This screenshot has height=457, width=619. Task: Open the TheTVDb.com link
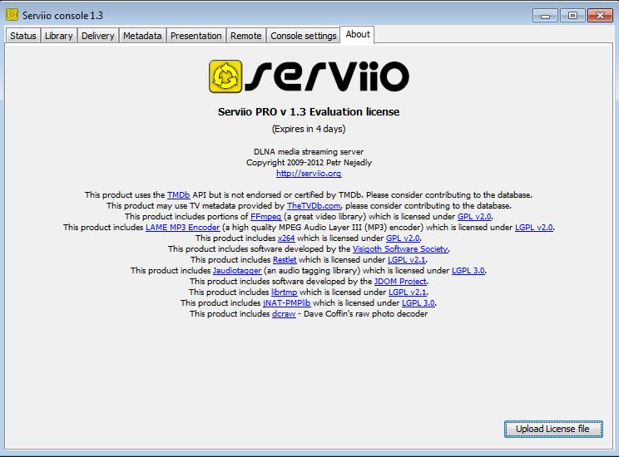[x=314, y=205]
